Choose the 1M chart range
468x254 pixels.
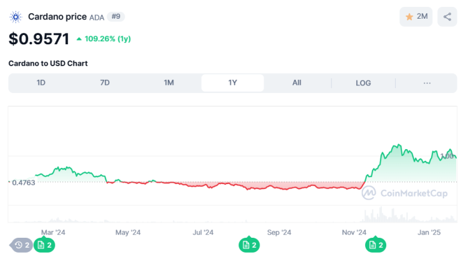(x=168, y=83)
